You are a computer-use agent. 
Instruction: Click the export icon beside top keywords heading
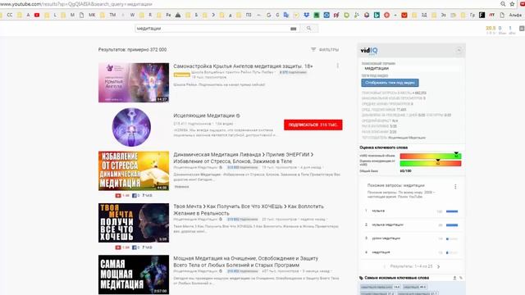coord(454,278)
